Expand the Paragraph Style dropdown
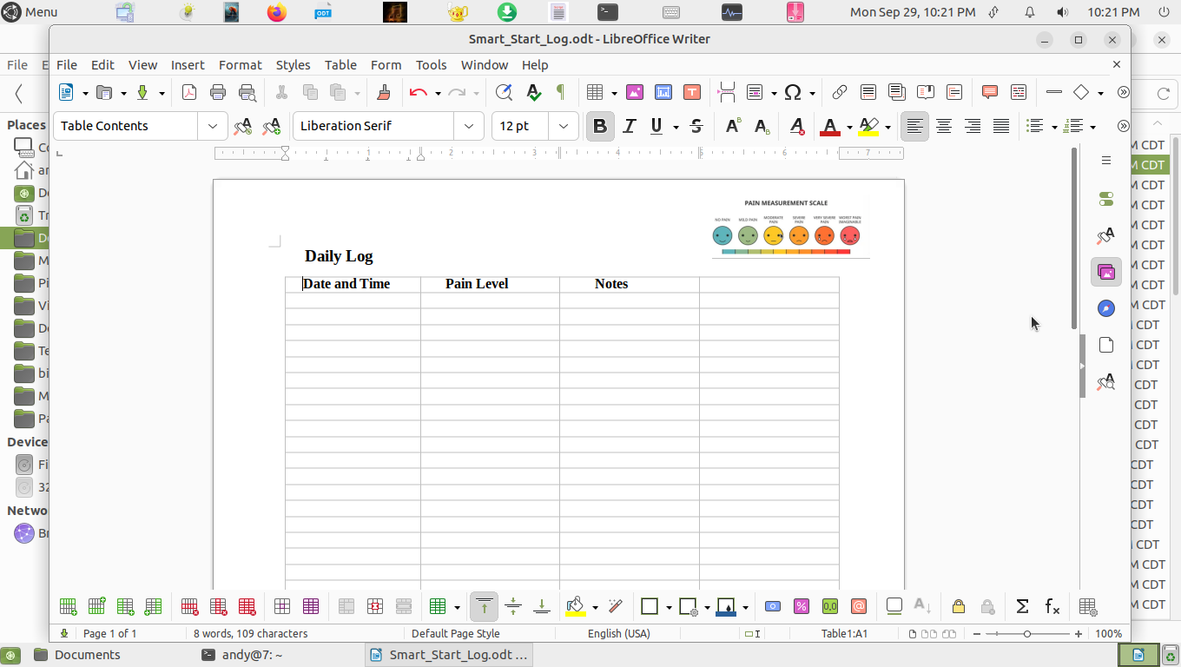The image size is (1181, 667). click(213, 126)
